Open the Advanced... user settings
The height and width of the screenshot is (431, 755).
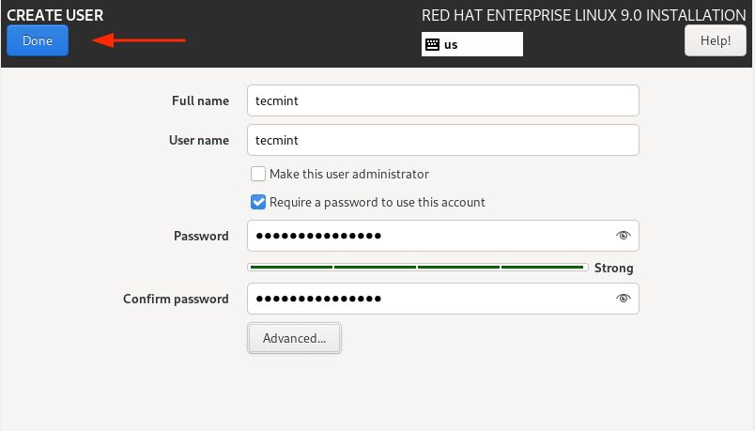click(294, 338)
